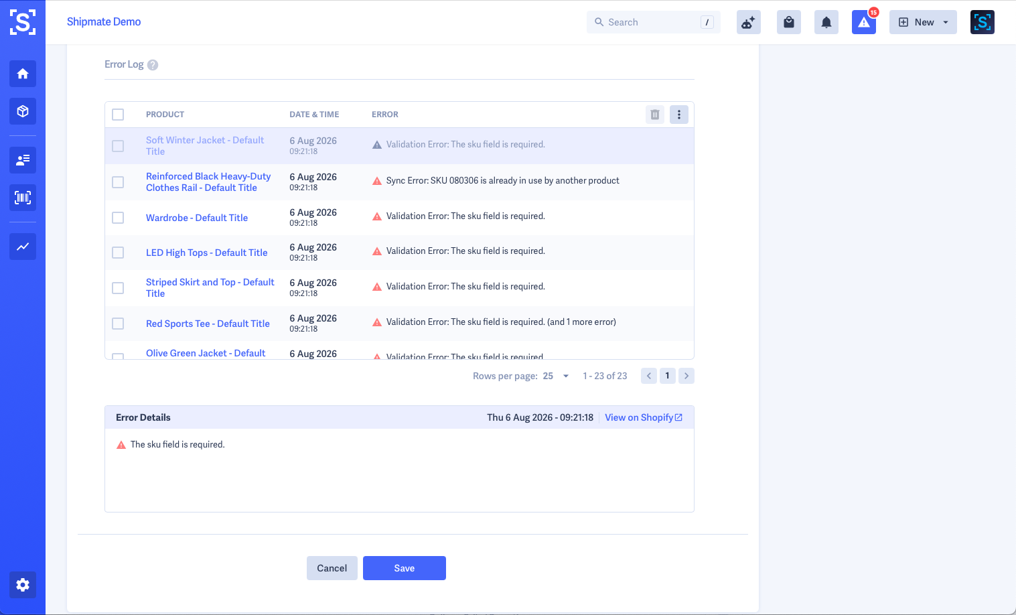Go to Home via sidebar icon
Screen dimensions: 1016x615
[x=23, y=74]
